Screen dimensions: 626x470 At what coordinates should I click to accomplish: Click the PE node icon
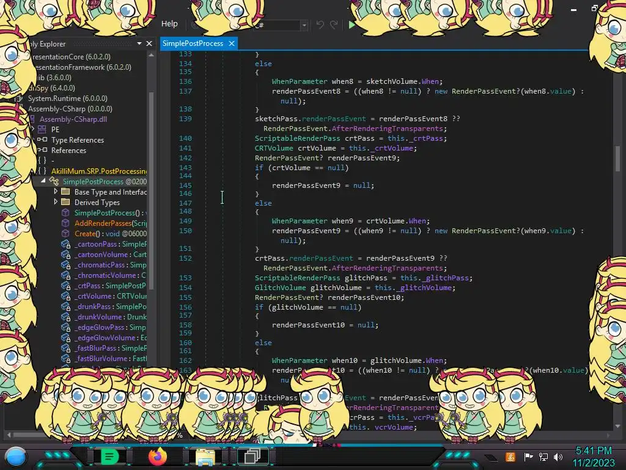pyautogui.click(x=42, y=129)
